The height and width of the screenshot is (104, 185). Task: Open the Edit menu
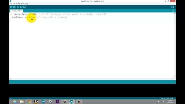click(x=14, y=4)
